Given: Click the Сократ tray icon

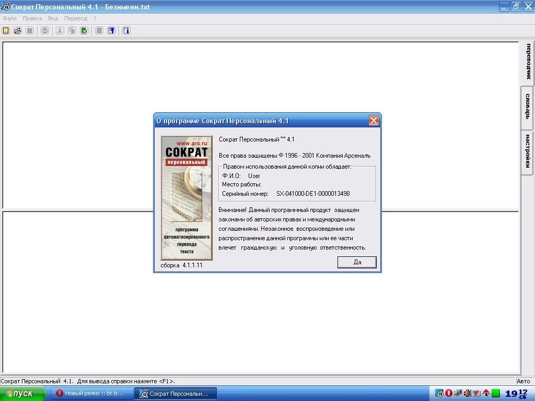Looking at the screenshot, I should (x=439, y=393).
